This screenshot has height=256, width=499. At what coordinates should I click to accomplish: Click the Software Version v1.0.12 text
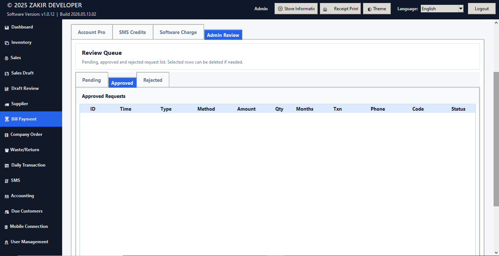(x=31, y=14)
